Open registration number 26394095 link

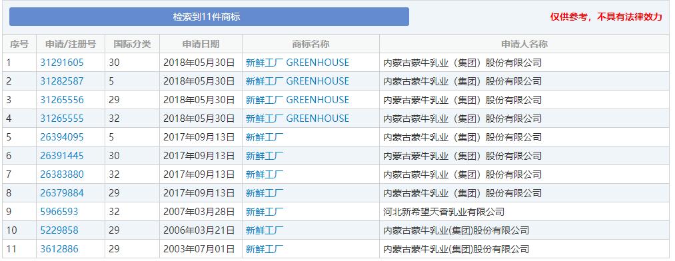(62, 137)
